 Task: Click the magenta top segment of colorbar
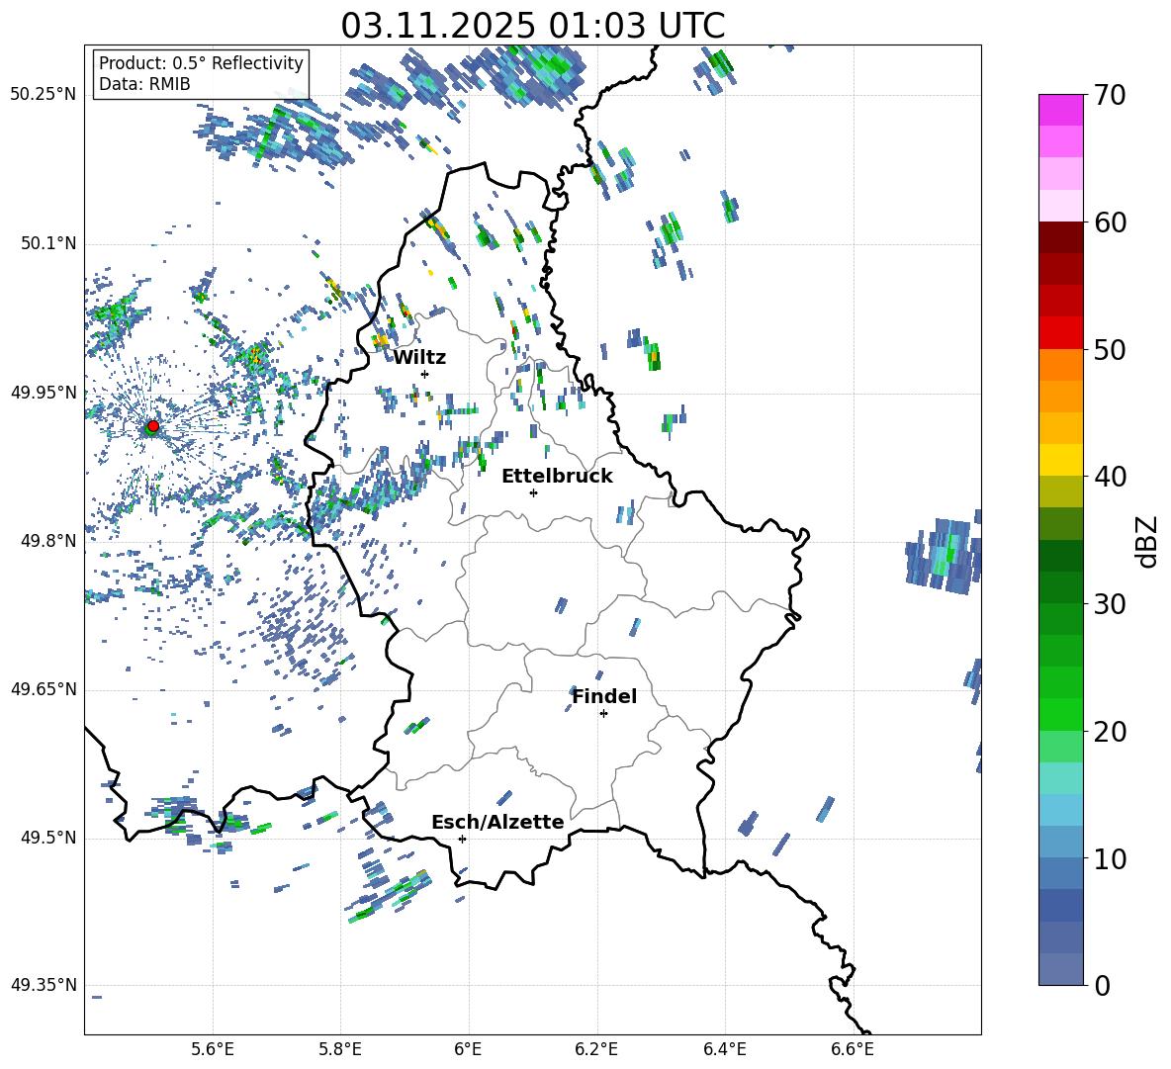pos(1061,110)
